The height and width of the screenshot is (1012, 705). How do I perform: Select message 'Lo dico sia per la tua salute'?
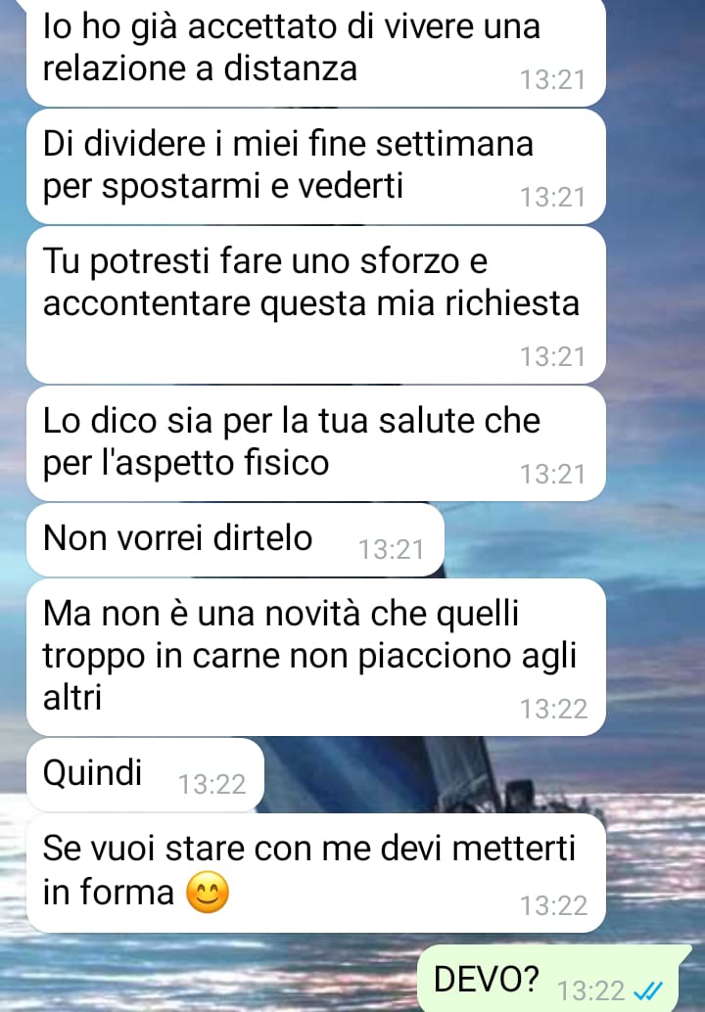point(315,443)
